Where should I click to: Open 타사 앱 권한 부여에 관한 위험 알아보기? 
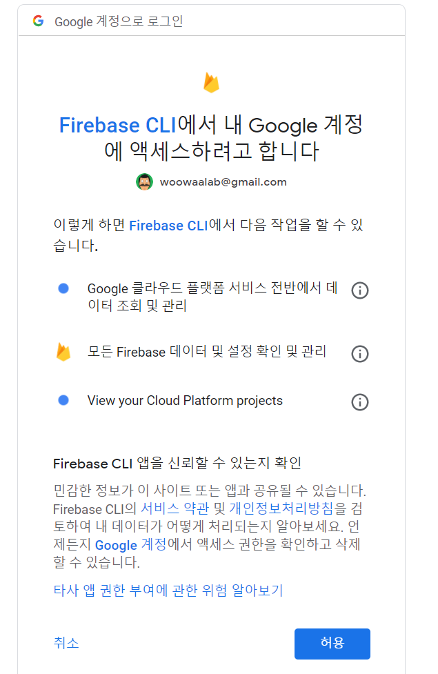168,590
